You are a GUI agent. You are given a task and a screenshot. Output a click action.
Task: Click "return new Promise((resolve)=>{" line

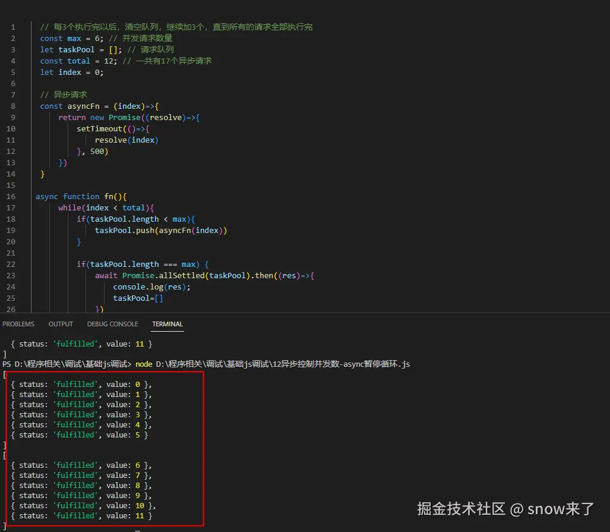click(129, 117)
